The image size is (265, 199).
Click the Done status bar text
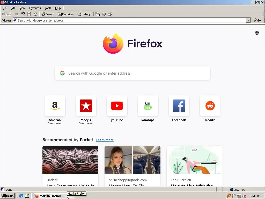9,190
